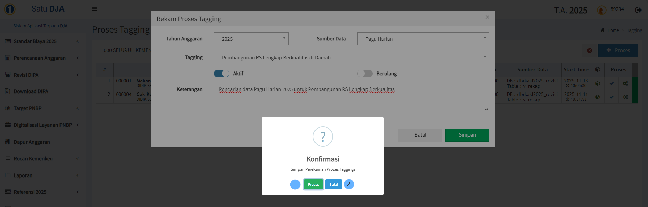The width and height of the screenshot is (648, 207).
Task: Open the Sumber Data dropdown
Action: (423, 39)
